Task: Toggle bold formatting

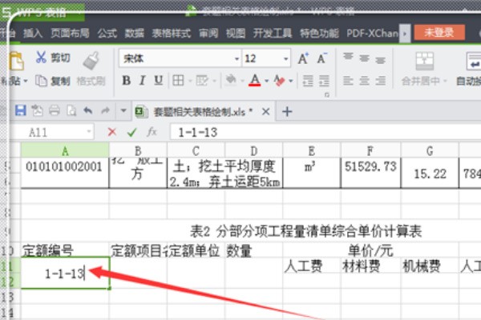Action: pos(127,81)
